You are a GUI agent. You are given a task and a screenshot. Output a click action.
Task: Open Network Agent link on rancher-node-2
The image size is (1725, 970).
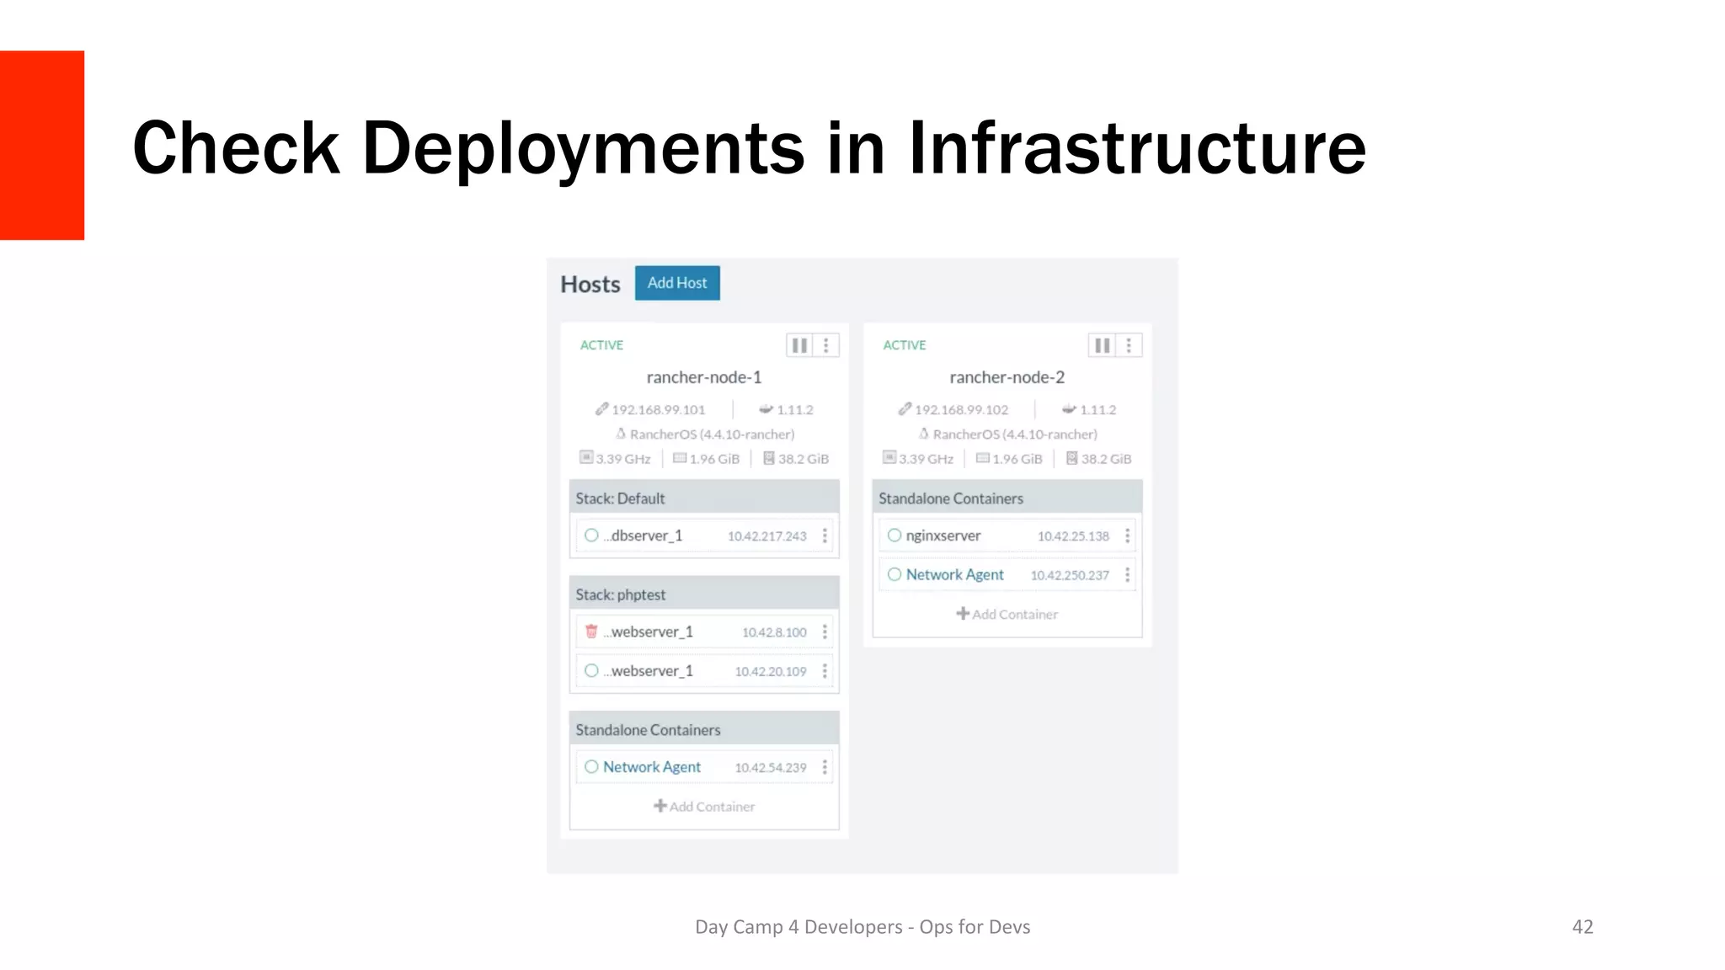click(955, 575)
